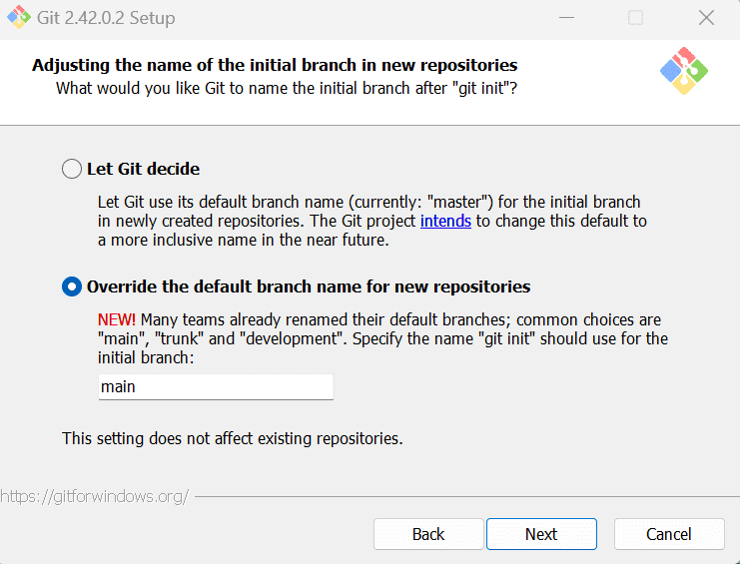
Task: Cancel the Git installation
Action: pos(668,534)
